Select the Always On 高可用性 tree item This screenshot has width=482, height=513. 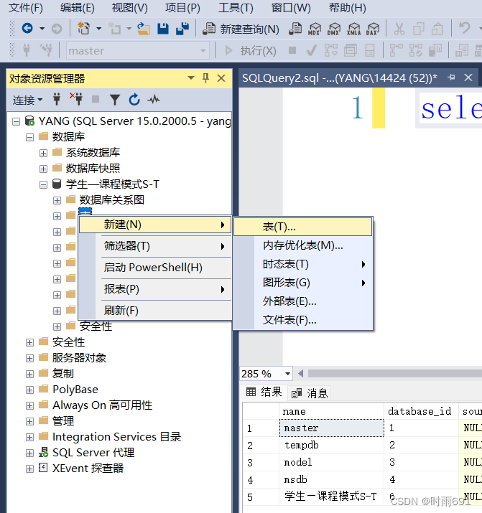[x=103, y=405]
